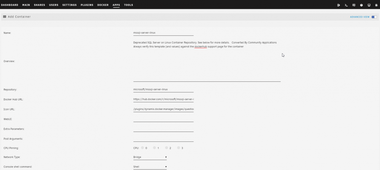Open the Settings menu tab
The height and width of the screenshot is (170, 380).
70,5
